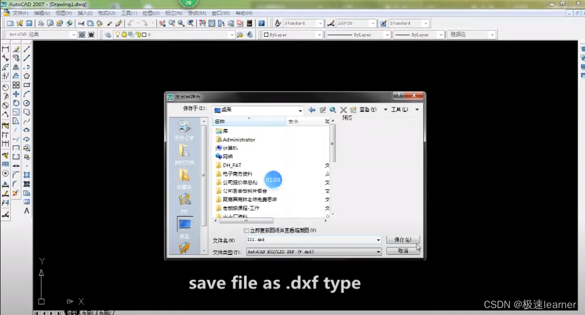This screenshot has height=315, width=585.
Task: Select the Move modify tool
Action: [16, 94]
